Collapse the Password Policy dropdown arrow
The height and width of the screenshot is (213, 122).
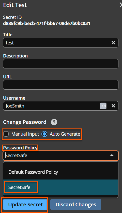112,155
